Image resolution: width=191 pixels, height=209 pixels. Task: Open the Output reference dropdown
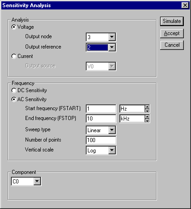pyautogui.click(x=112, y=47)
